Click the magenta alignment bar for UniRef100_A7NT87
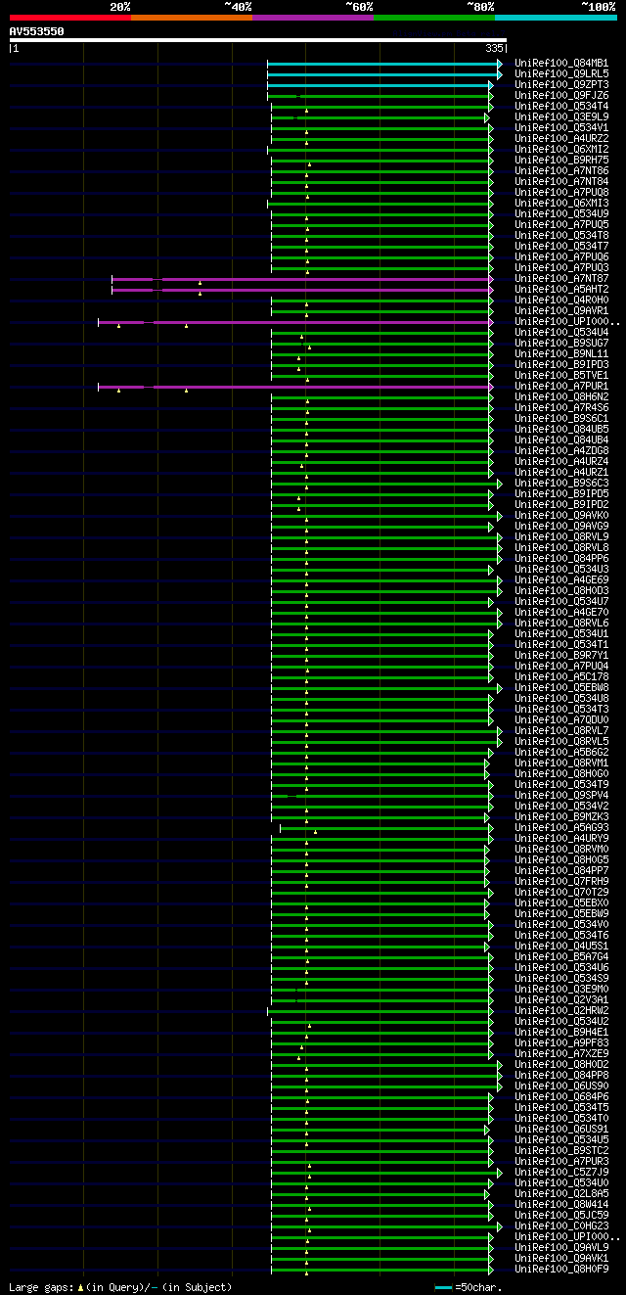 (x=301, y=279)
